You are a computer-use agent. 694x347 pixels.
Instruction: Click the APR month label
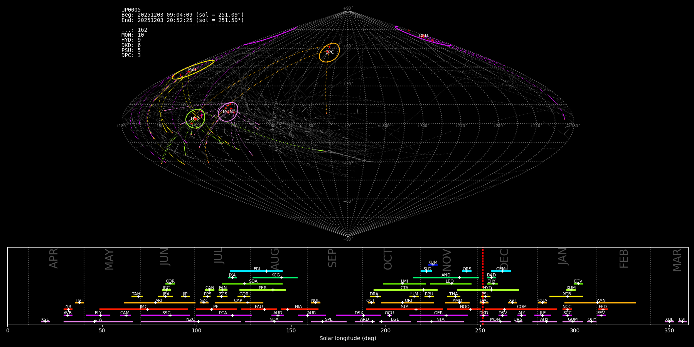54,258
